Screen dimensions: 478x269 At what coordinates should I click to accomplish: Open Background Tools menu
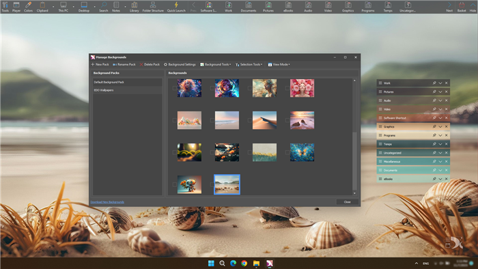tap(215, 64)
